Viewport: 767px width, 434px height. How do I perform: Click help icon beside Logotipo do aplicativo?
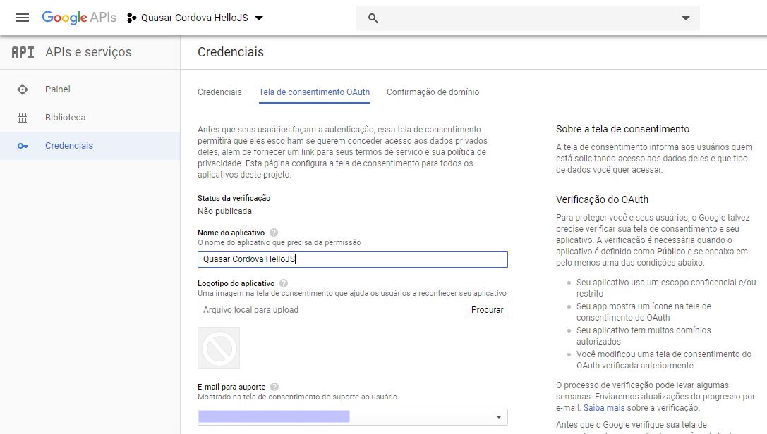pos(284,283)
